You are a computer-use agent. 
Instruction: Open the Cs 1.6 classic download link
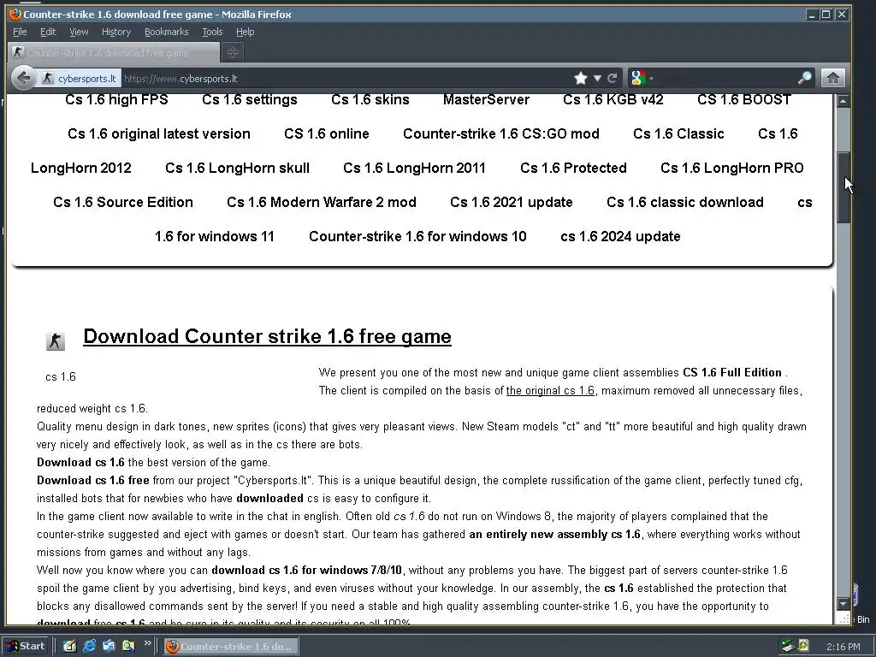coord(685,202)
